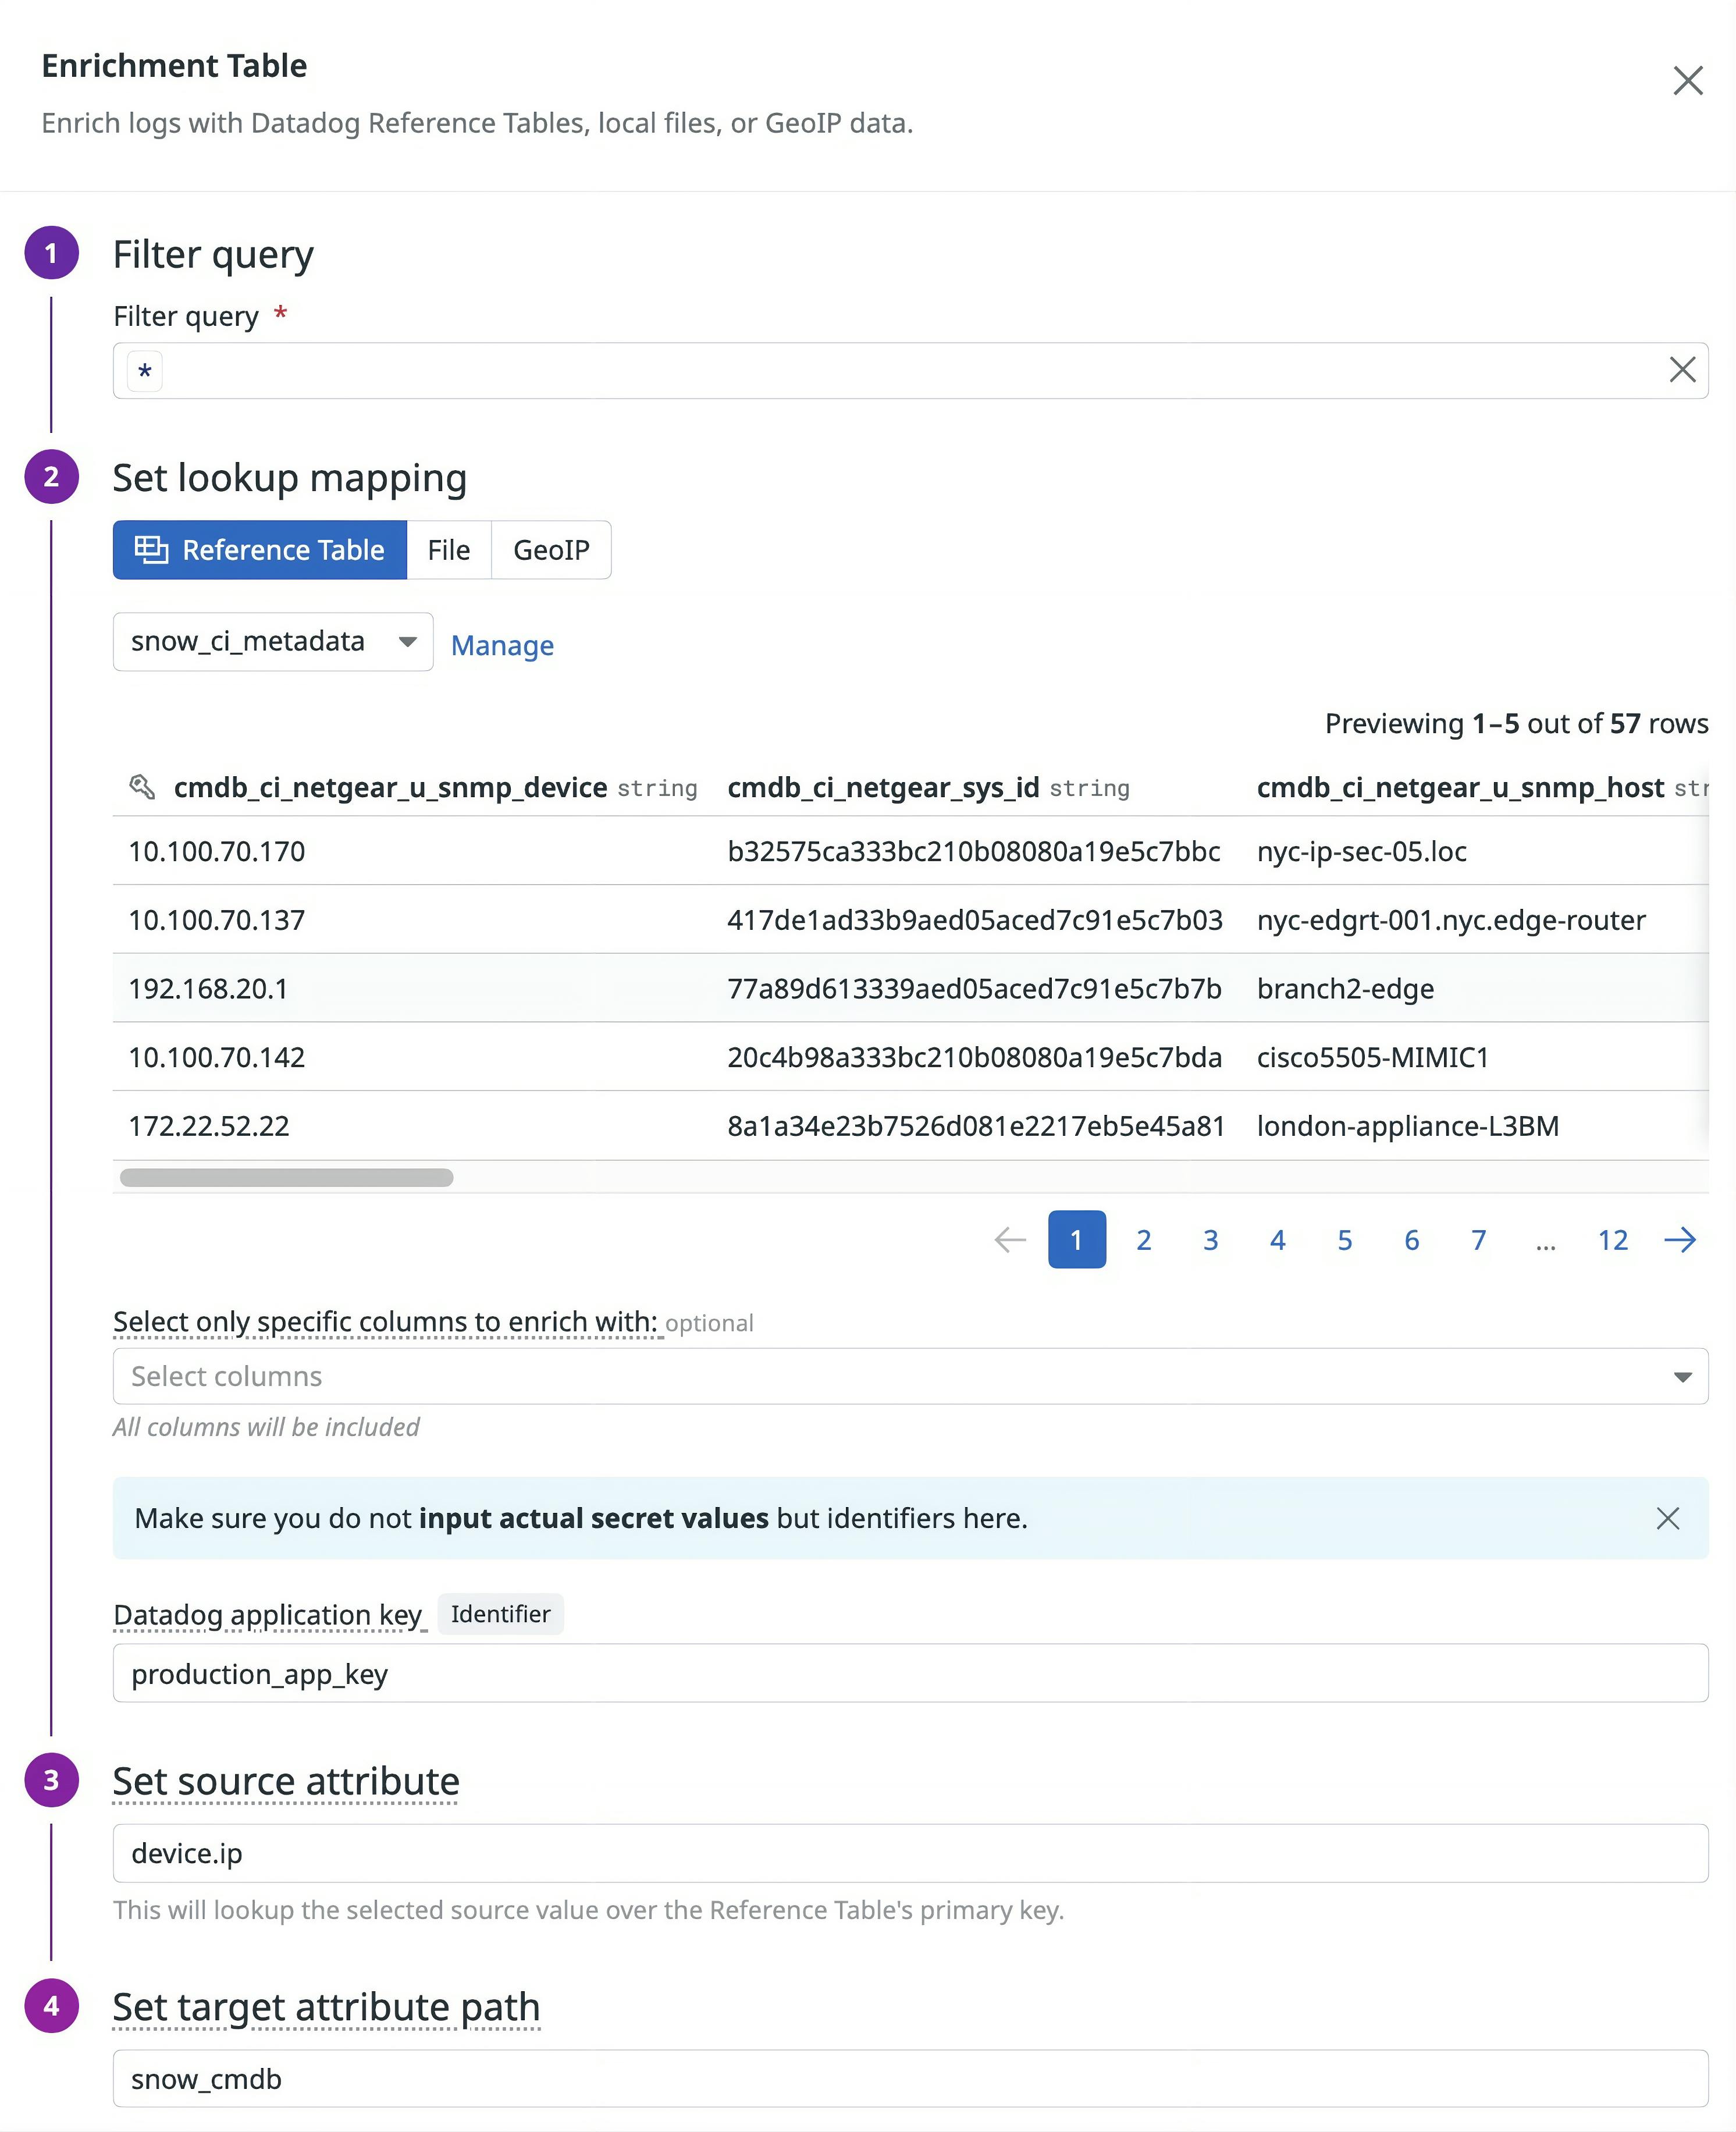Select page 5 in pagination
The height and width of the screenshot is (2132, 1736).
click(1345, 1240)
